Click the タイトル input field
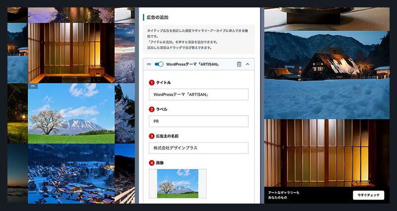Screen dimensions: 397x211 pyautogui.click(x=198, y=94)
